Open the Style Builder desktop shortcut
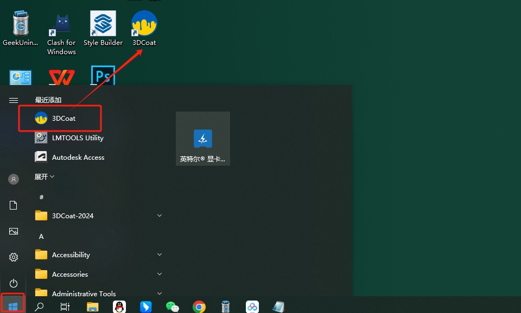The height and width of the screenshot is (313, 521). click(x=103, y=28)
